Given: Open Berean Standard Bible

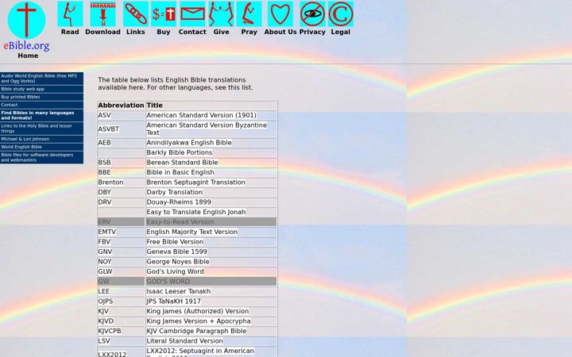Looking at the screenshot, I should tap(182, 163).
